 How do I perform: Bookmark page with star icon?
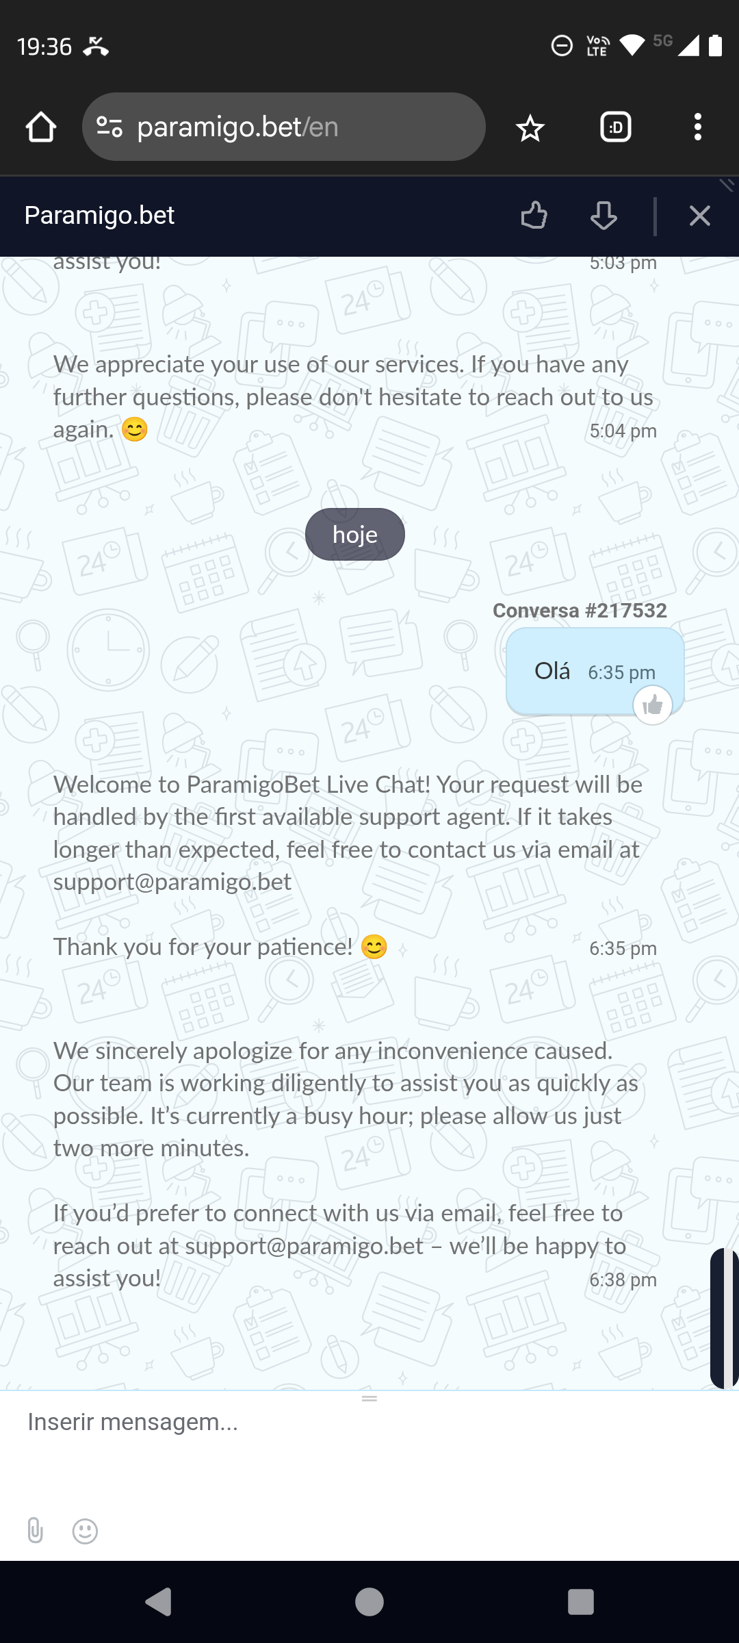point(530,128)
